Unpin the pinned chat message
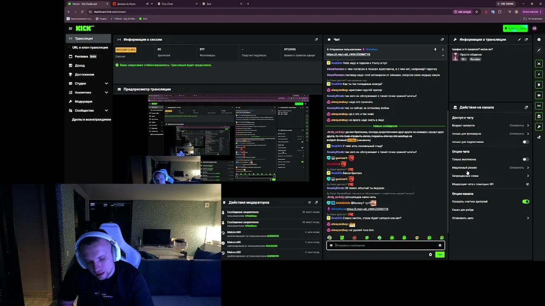The image size is (545, 306). [435, 49]
